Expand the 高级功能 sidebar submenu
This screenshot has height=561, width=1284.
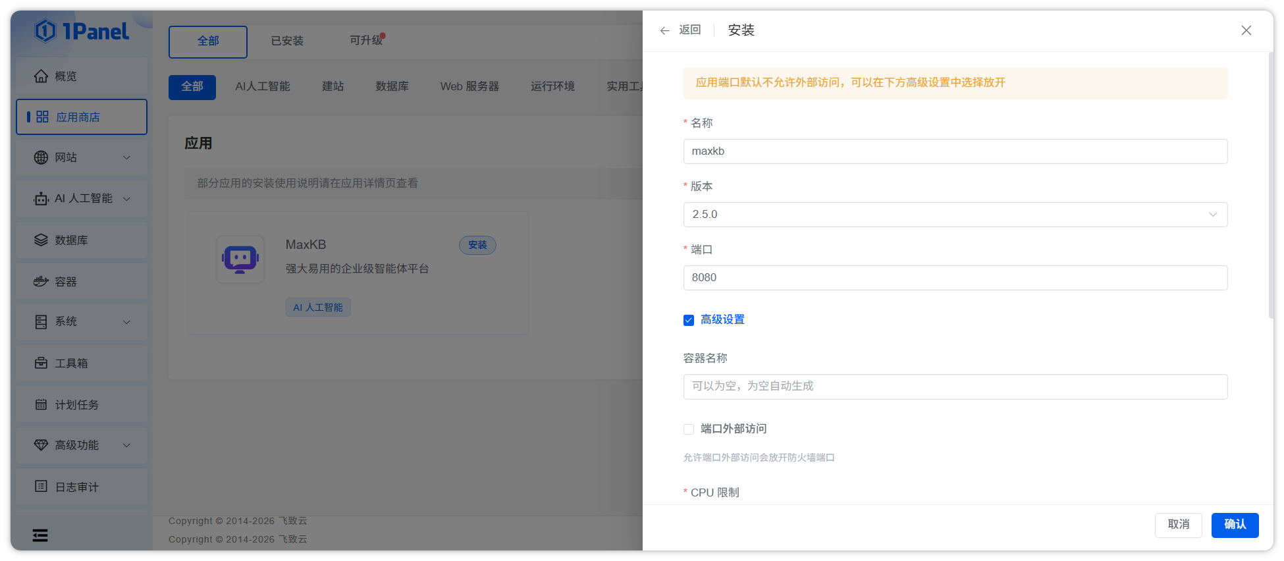126,446
